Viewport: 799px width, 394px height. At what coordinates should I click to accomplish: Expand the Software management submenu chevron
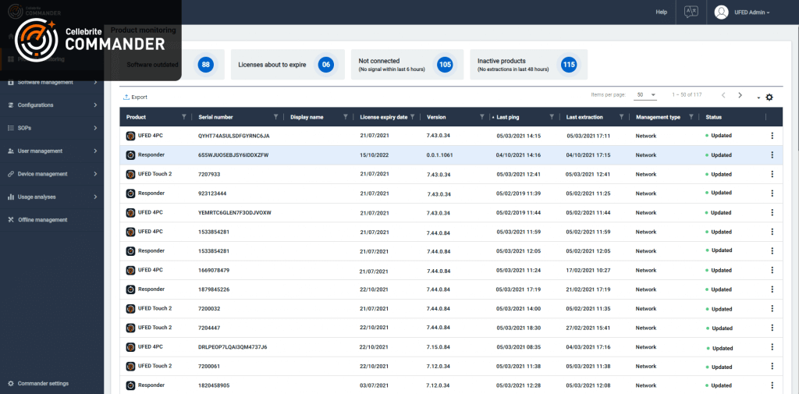95,82
